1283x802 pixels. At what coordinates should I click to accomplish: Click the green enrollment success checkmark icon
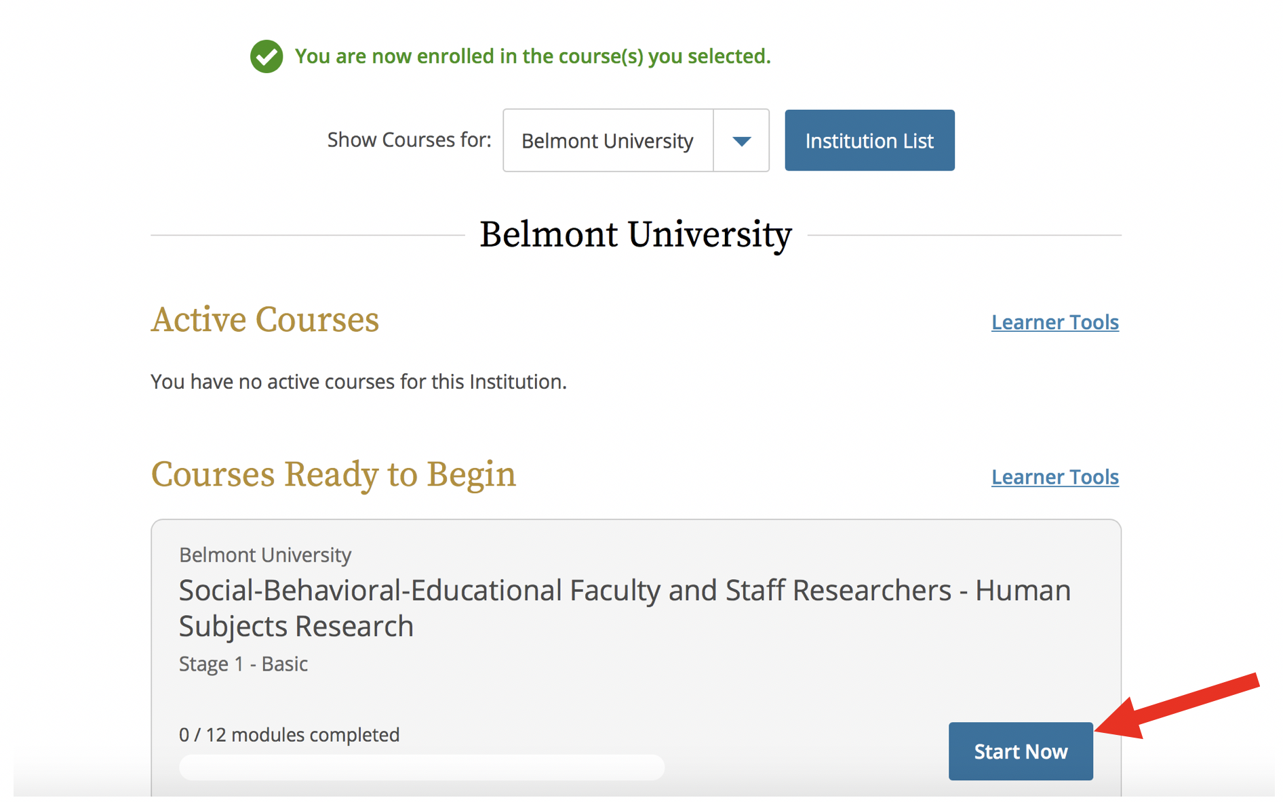[x=266, y=56]
